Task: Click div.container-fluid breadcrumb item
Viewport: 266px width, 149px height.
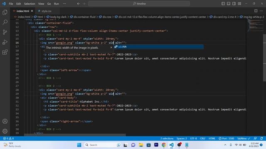Action: pyautogui.click(x=83, y=17)
